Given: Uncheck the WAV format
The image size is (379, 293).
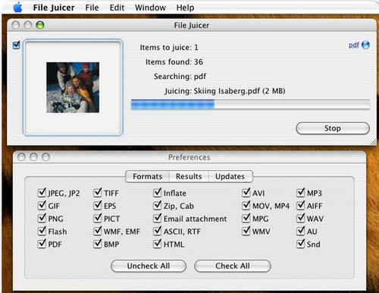Looking at the screenshot, I should [301, 218].
